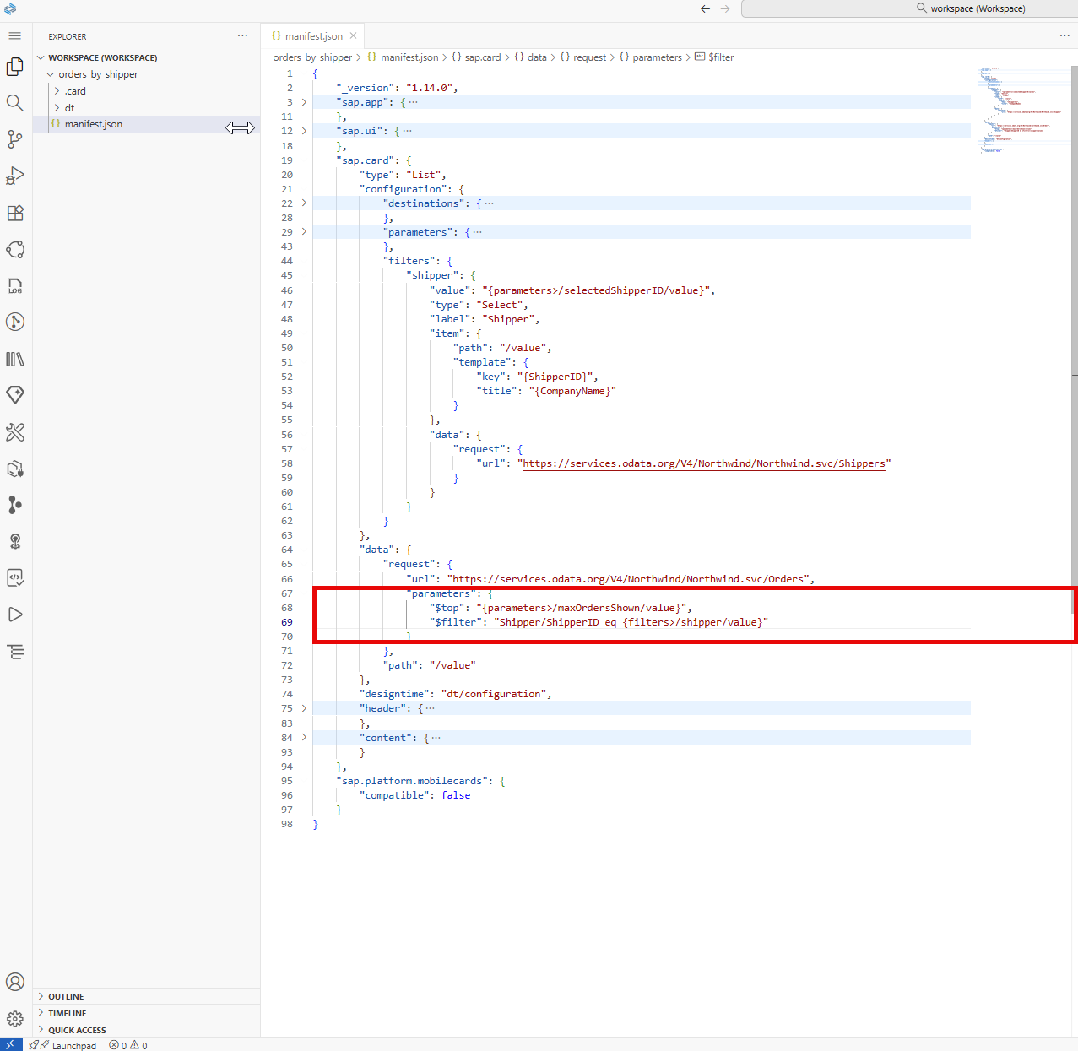Open the LOG file viewer icon

[x=14, y=285]
